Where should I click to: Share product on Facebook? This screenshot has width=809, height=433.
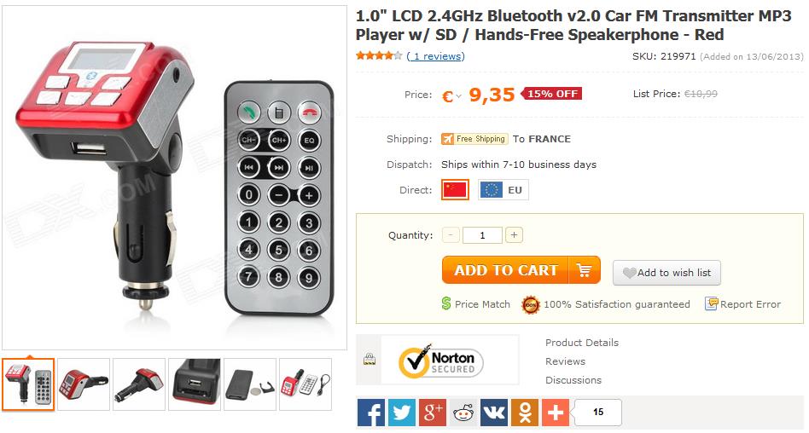point(371,413)
